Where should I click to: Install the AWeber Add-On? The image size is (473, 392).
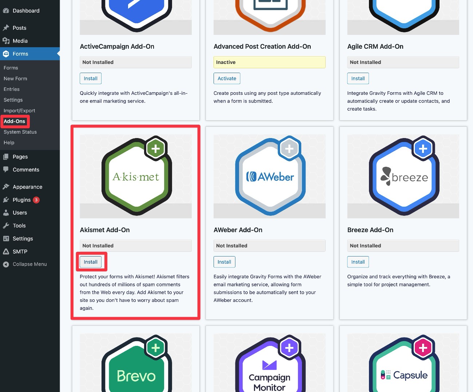pyautogui.click(x=224, y=262)
